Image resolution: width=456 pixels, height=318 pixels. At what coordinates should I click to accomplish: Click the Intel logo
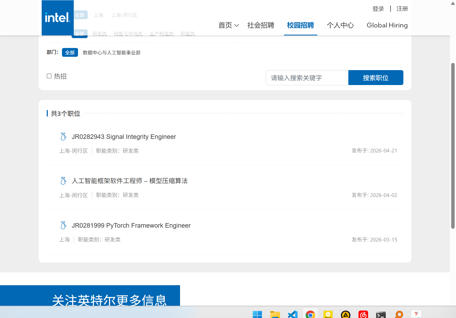[x=57, y=18]
